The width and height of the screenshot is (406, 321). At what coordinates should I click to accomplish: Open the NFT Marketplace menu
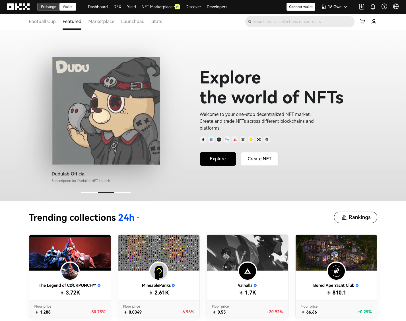[157, 7]
